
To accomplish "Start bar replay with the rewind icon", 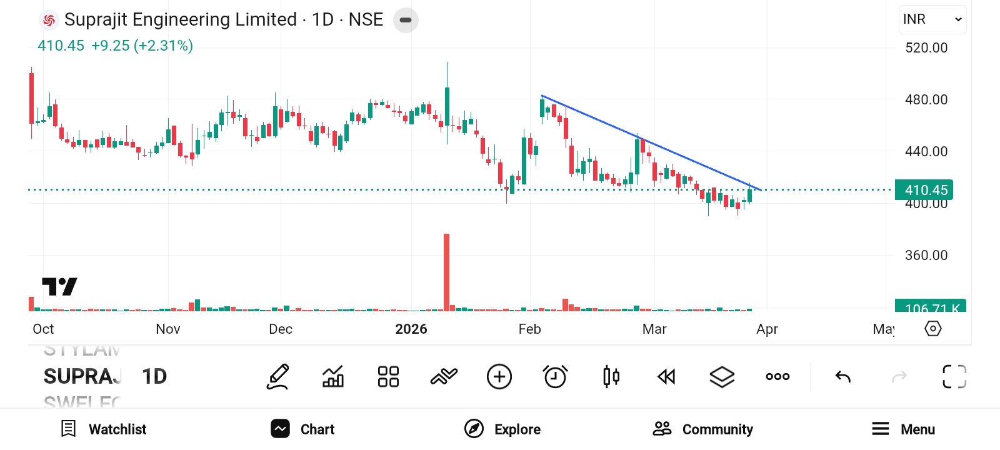I will pos(666,377).
